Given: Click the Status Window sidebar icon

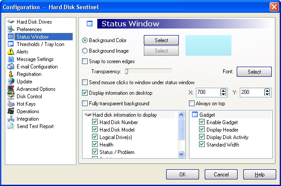Looking at the screenshot, I should pos(11,36).
